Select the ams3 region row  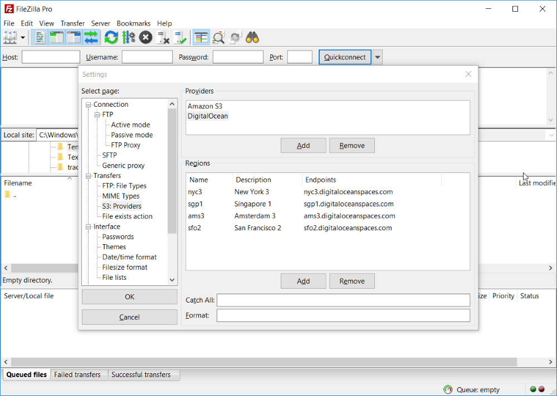click(x=328, y=216)
